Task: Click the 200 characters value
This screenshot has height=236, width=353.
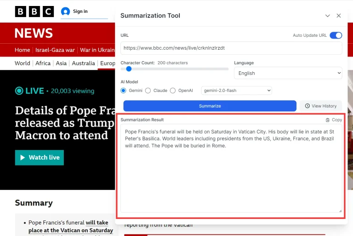Action: 172,63
